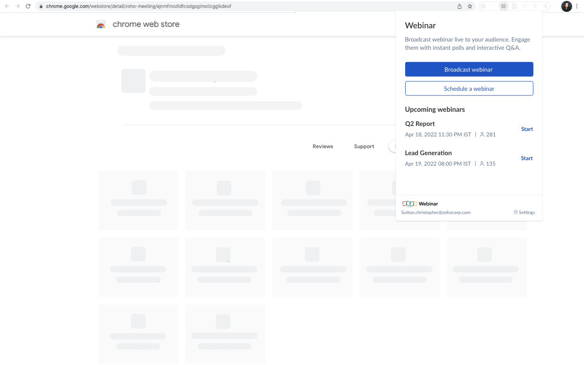Switch to the Support tab

(x=364, y=146)
